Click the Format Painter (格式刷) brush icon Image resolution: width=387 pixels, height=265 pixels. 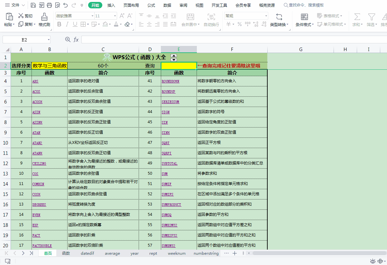44,16
